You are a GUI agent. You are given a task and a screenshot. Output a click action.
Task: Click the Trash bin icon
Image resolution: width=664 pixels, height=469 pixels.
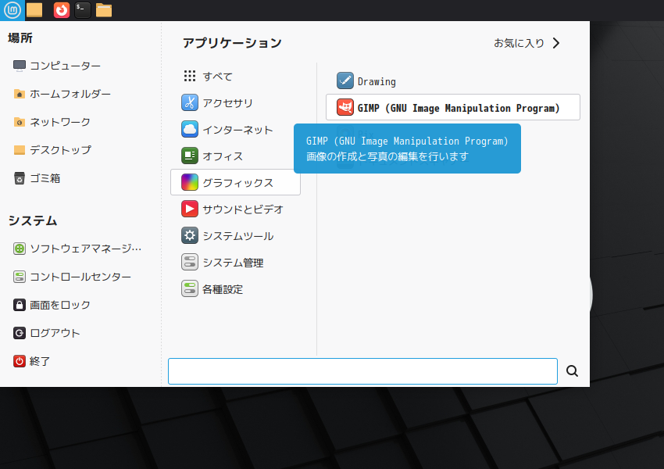(19, 178)
